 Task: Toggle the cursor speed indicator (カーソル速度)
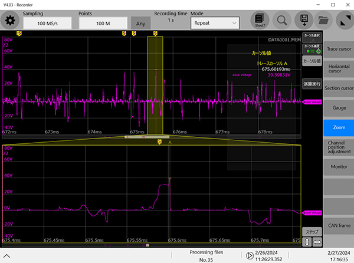coord(311,49)
